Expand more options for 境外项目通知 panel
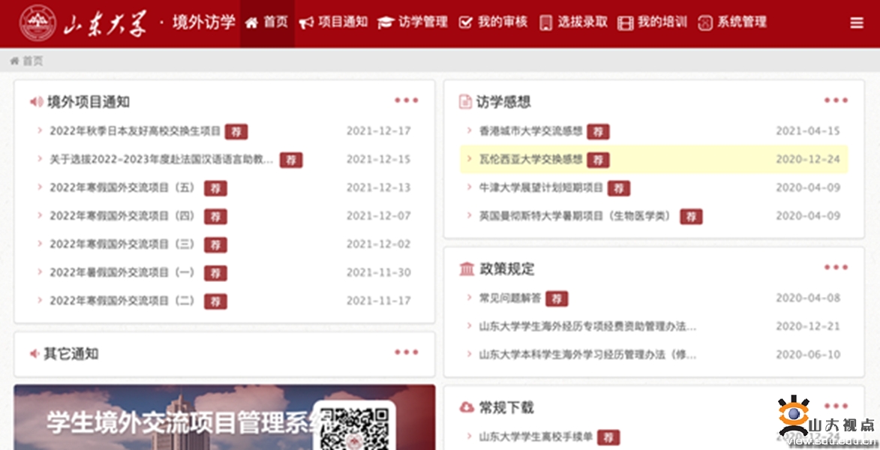The width and height of the screenshot is (880, 450). click(406, 100)
